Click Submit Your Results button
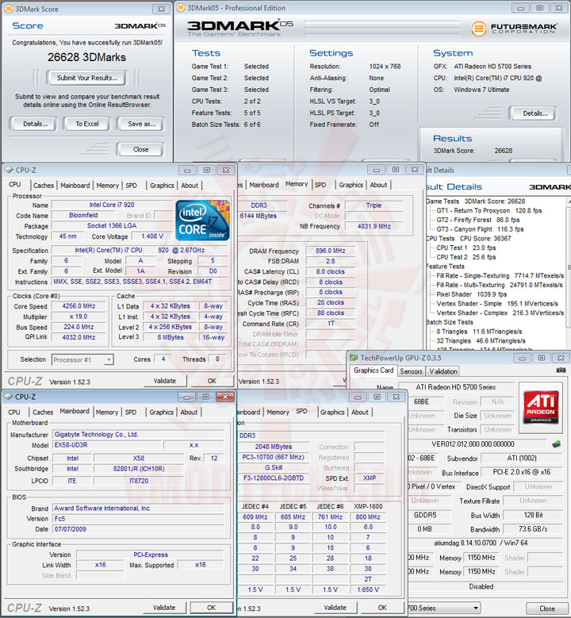 tap(86, 78)
